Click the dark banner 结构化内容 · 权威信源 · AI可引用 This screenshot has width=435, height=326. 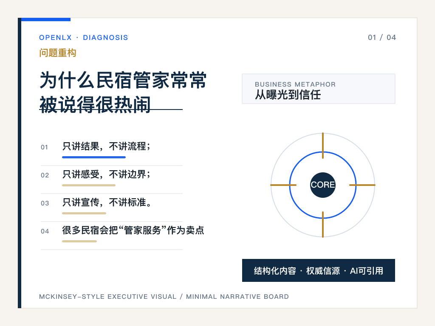319,270
